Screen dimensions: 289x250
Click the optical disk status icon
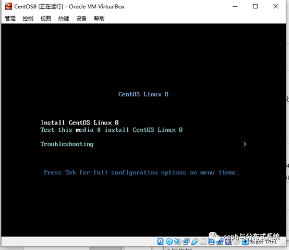point(169,241)
